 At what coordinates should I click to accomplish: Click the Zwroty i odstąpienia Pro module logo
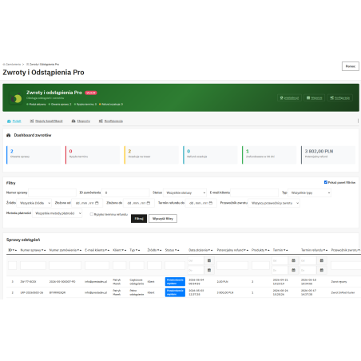pos(16,98)
